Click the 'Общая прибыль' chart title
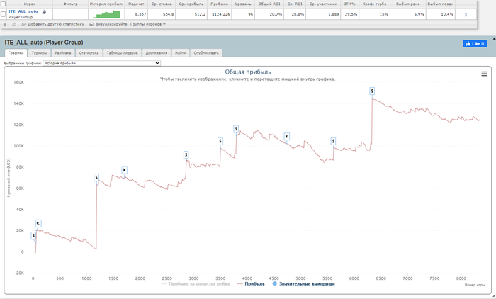496x299 pixels. pos(248,72)
